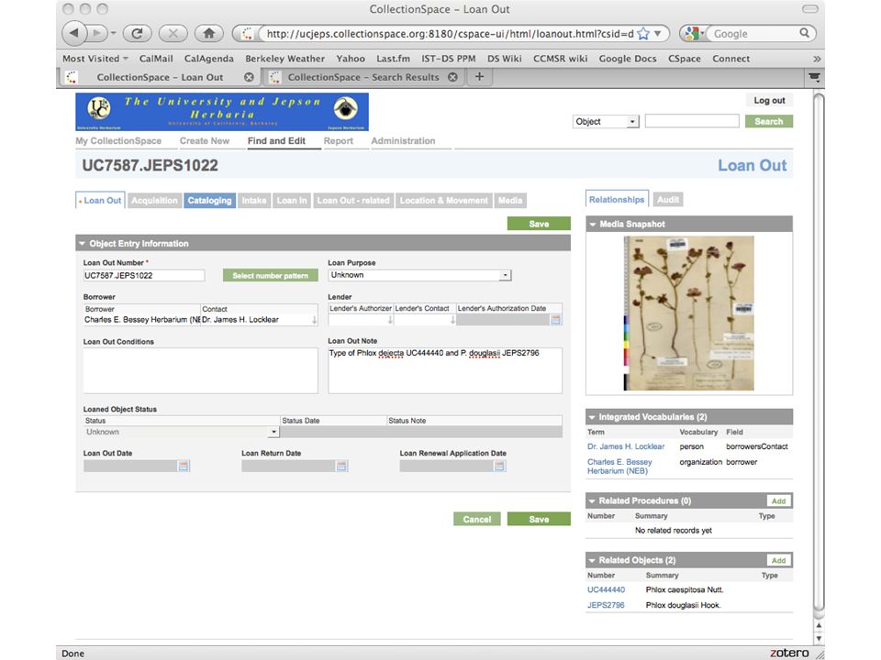881x660 pixels.
Task: Open the CalMail bookmark
Action: [156, 59]
